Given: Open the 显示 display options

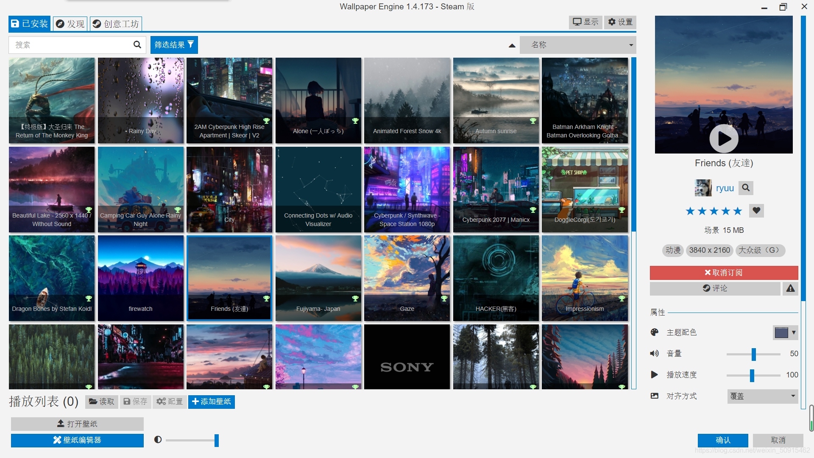Looking at the screenshot, I should point(585,22).
